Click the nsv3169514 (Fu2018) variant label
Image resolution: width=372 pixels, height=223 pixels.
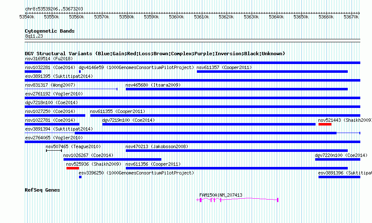[49, 59]
